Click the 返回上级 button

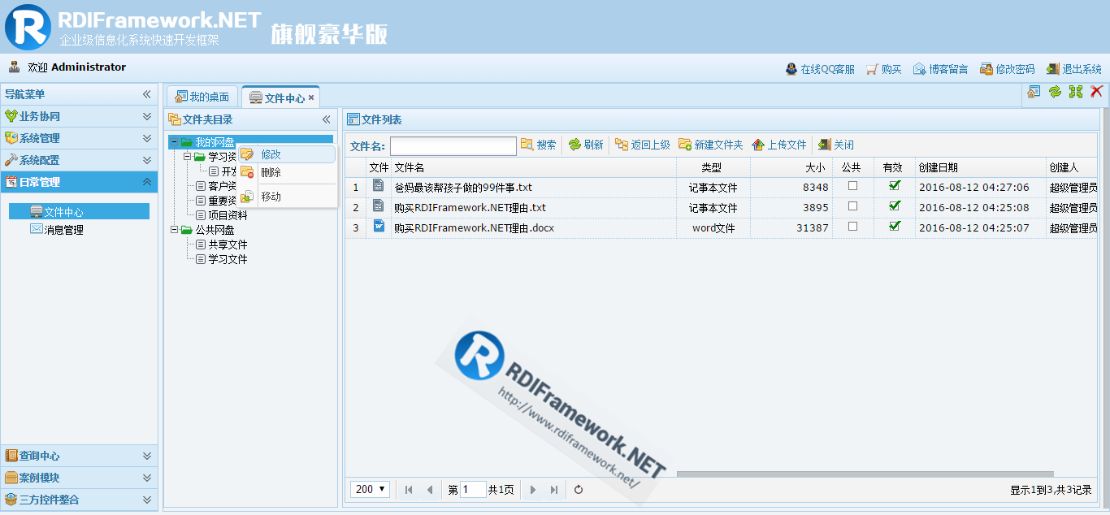[642, 145]
